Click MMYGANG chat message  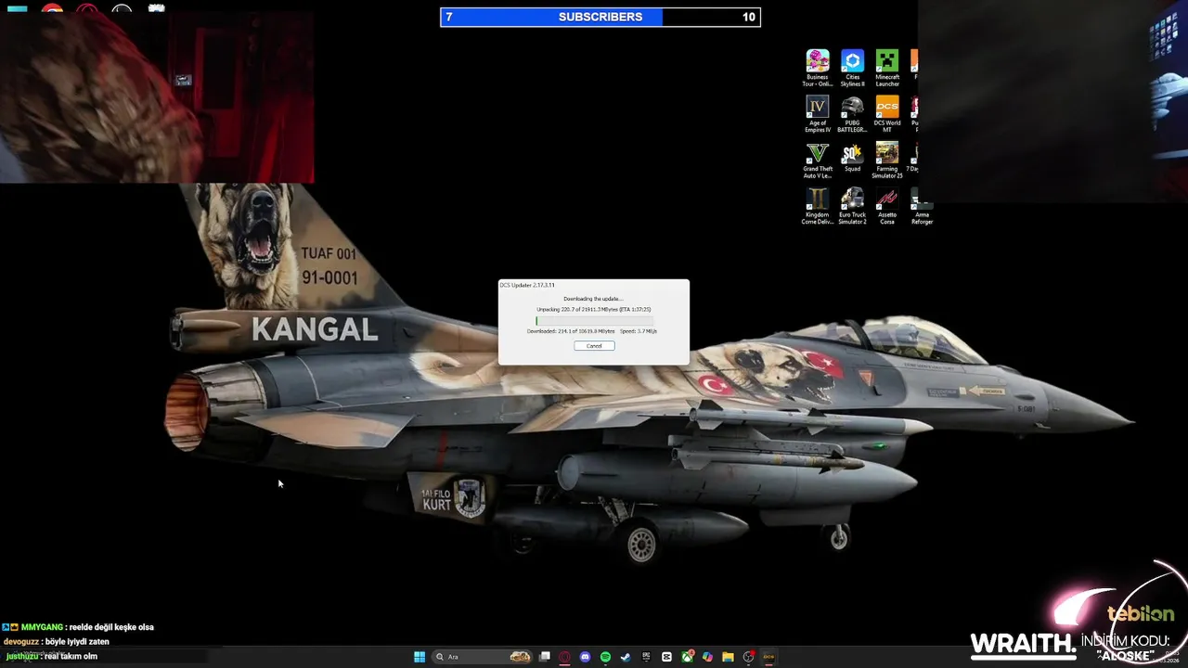78,627
